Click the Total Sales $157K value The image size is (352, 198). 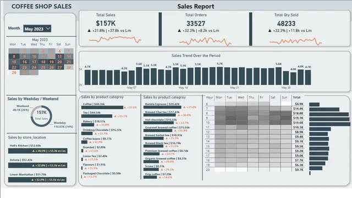(x=106, y=23)
